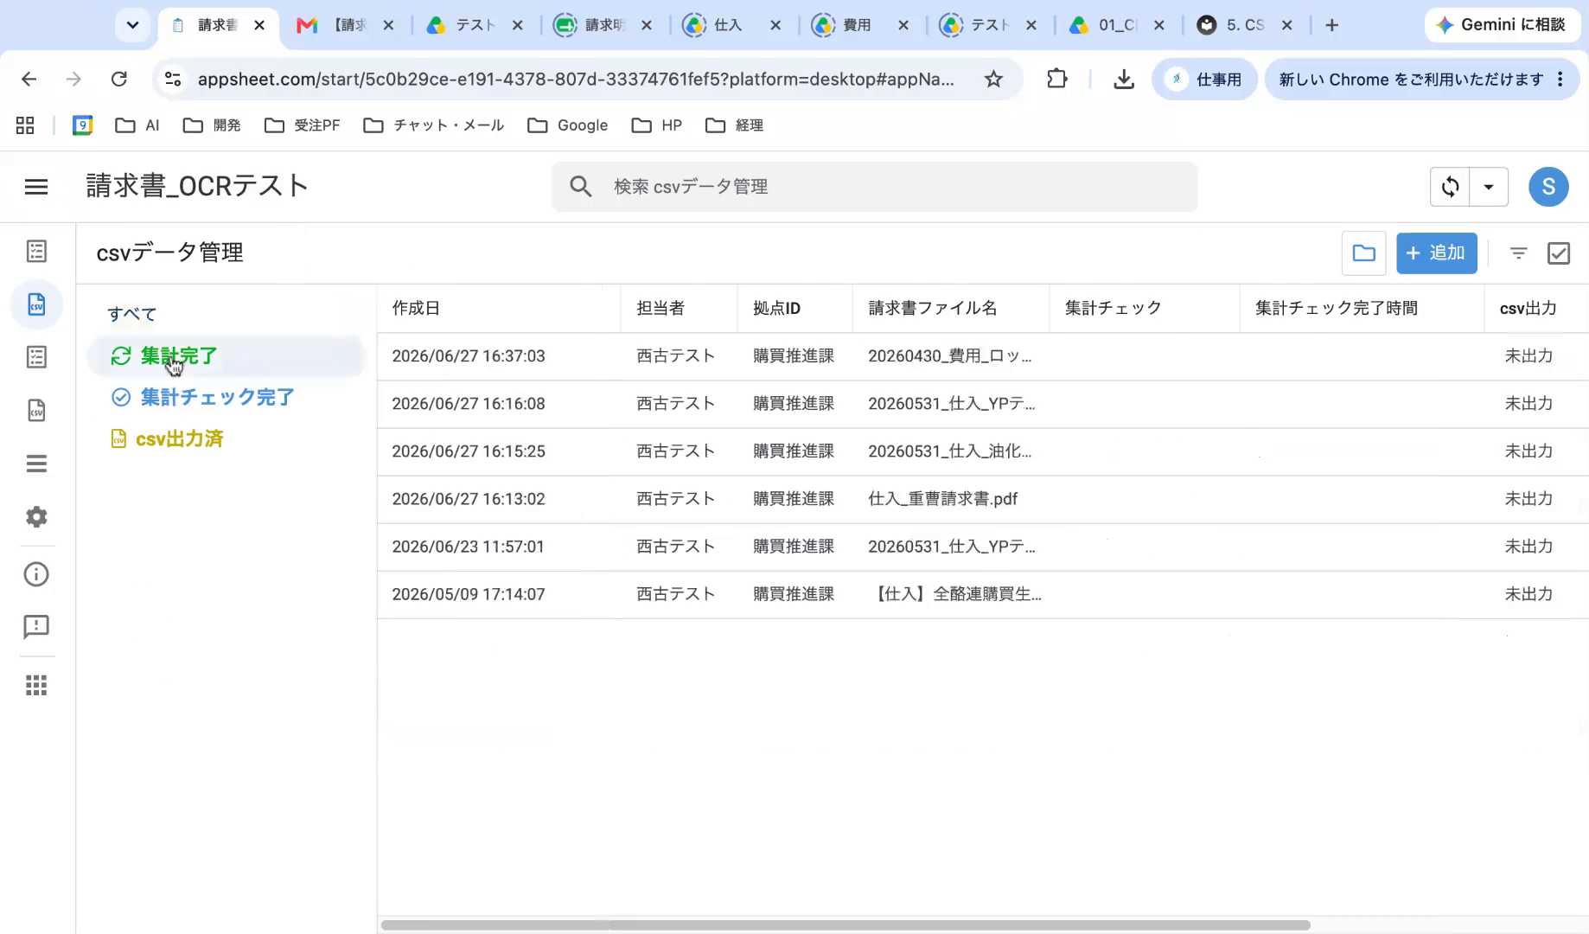Sort by csv出力 column header
The image size is (1589, 934).
pos(1528,308)
